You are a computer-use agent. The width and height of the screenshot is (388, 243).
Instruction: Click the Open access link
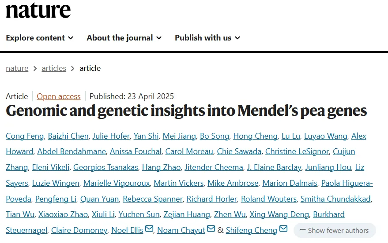point(59,96)
